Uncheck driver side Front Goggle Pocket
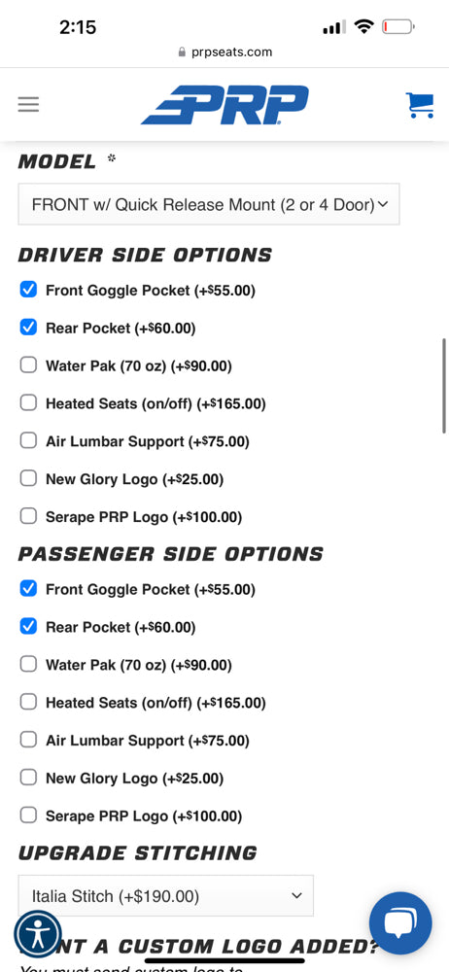 pos(28,290)
